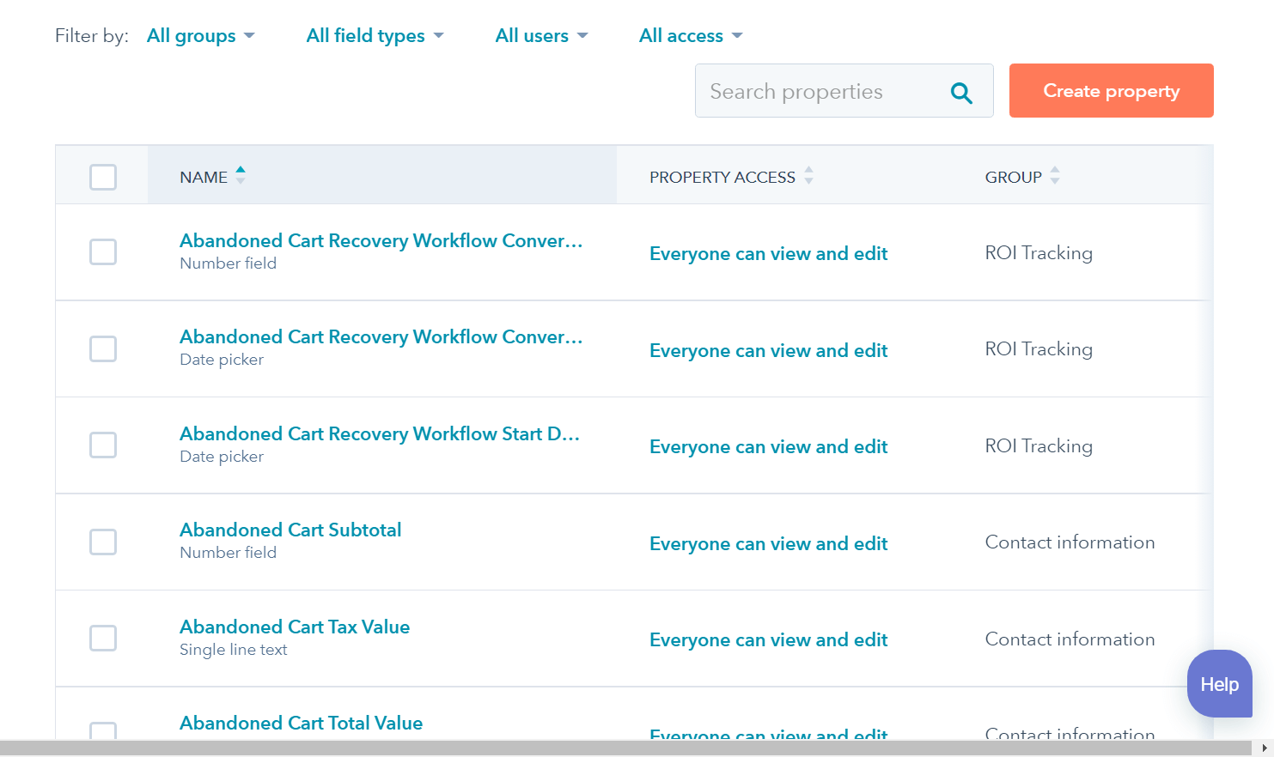The height and width of the screenshot is (757, 1274).
Task: Click the Create property button
Action: click(1111, 90)
